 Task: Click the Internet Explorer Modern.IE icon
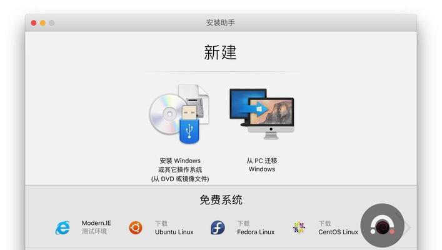click(x=63, y=227)
